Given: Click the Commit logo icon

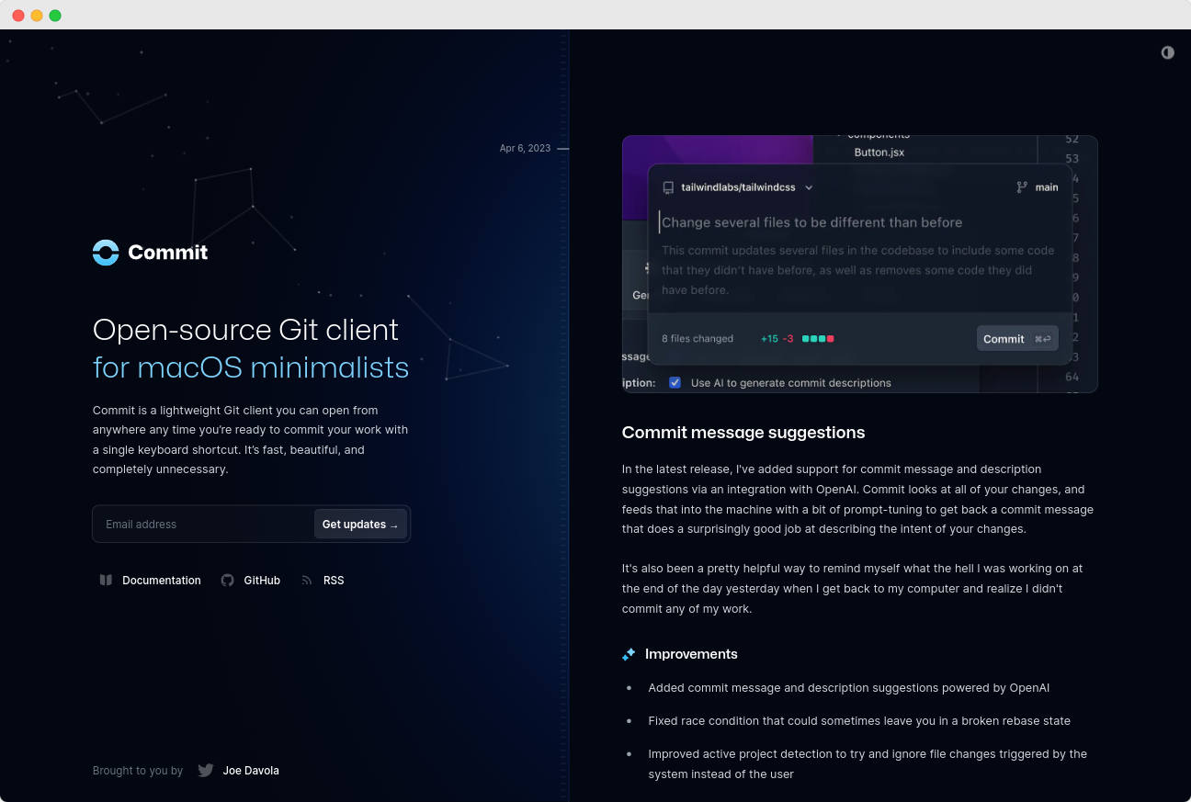Looking at the screenshot, I should pyautogui.click(x=106, y=253).
